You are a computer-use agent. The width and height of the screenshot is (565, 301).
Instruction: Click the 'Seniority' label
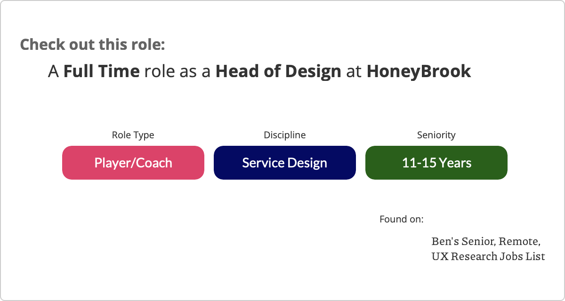(436, 135)
